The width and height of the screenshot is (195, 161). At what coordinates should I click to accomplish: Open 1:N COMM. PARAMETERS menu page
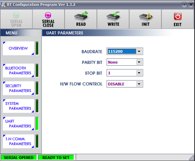(18, 141)
